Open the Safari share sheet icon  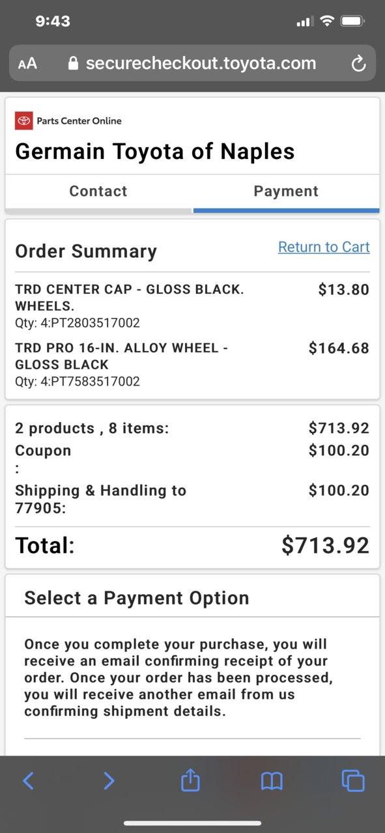(190, 780)
